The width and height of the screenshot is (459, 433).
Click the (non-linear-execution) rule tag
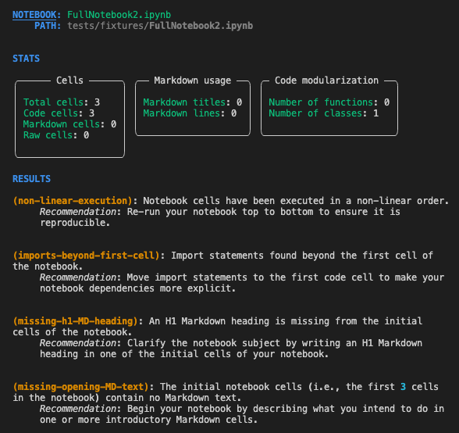73,201
